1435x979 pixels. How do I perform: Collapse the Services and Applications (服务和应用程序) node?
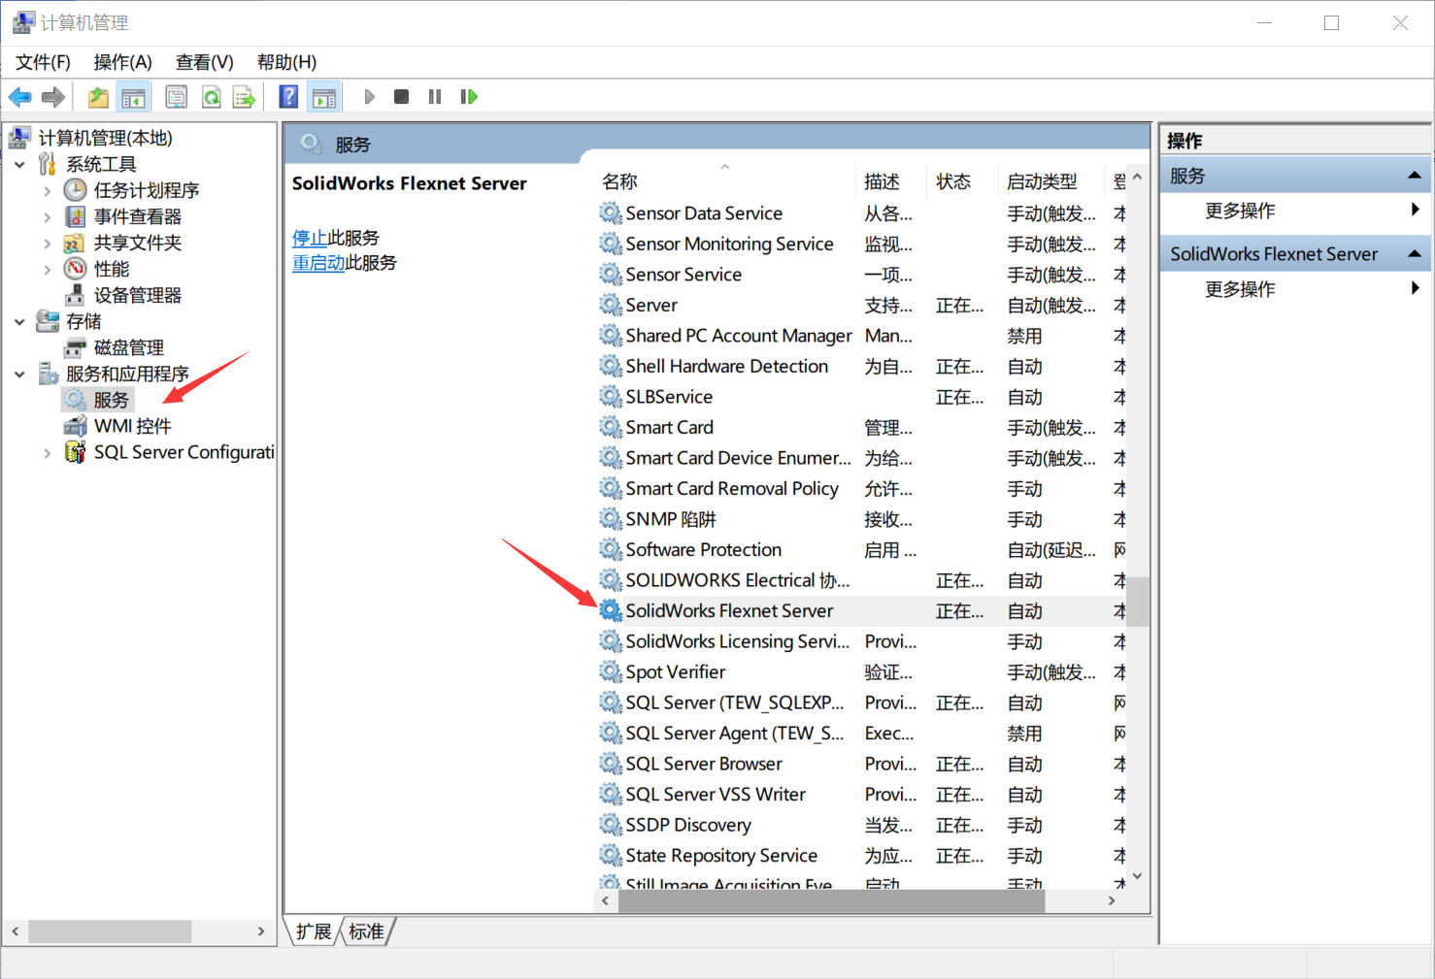coord(20,374)
